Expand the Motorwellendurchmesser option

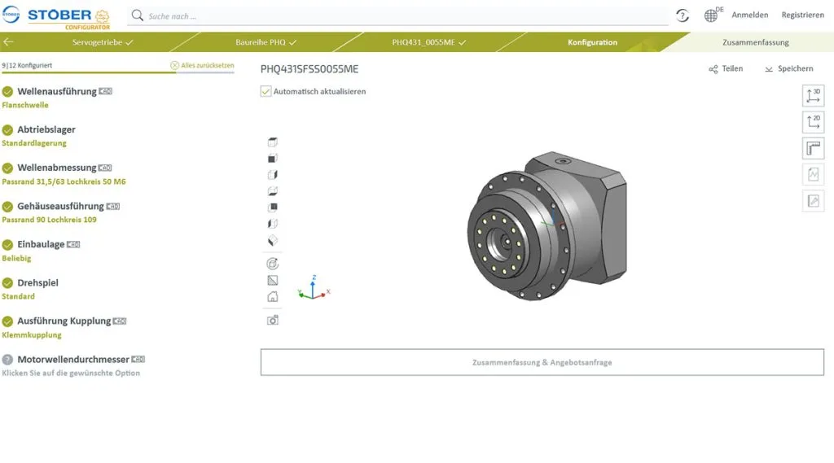click(72, 360)
